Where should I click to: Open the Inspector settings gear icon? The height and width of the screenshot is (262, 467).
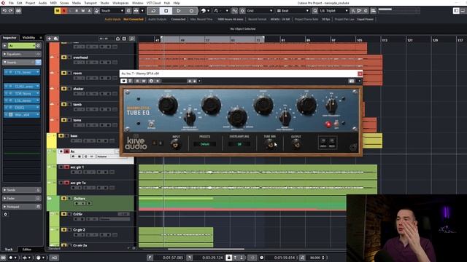coord(5,214)
